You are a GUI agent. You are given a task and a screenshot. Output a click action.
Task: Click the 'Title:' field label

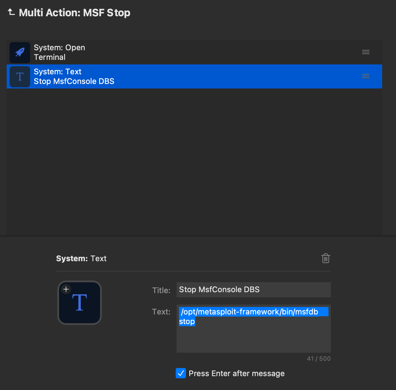pos(161,290)
